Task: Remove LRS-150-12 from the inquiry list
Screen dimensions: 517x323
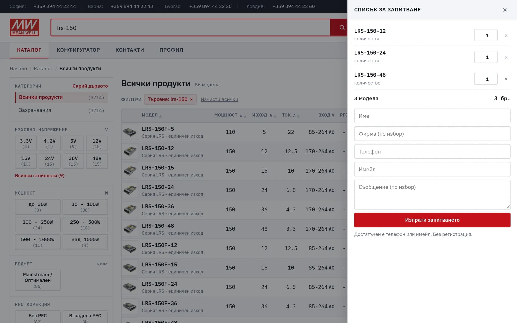Action: 506,35
